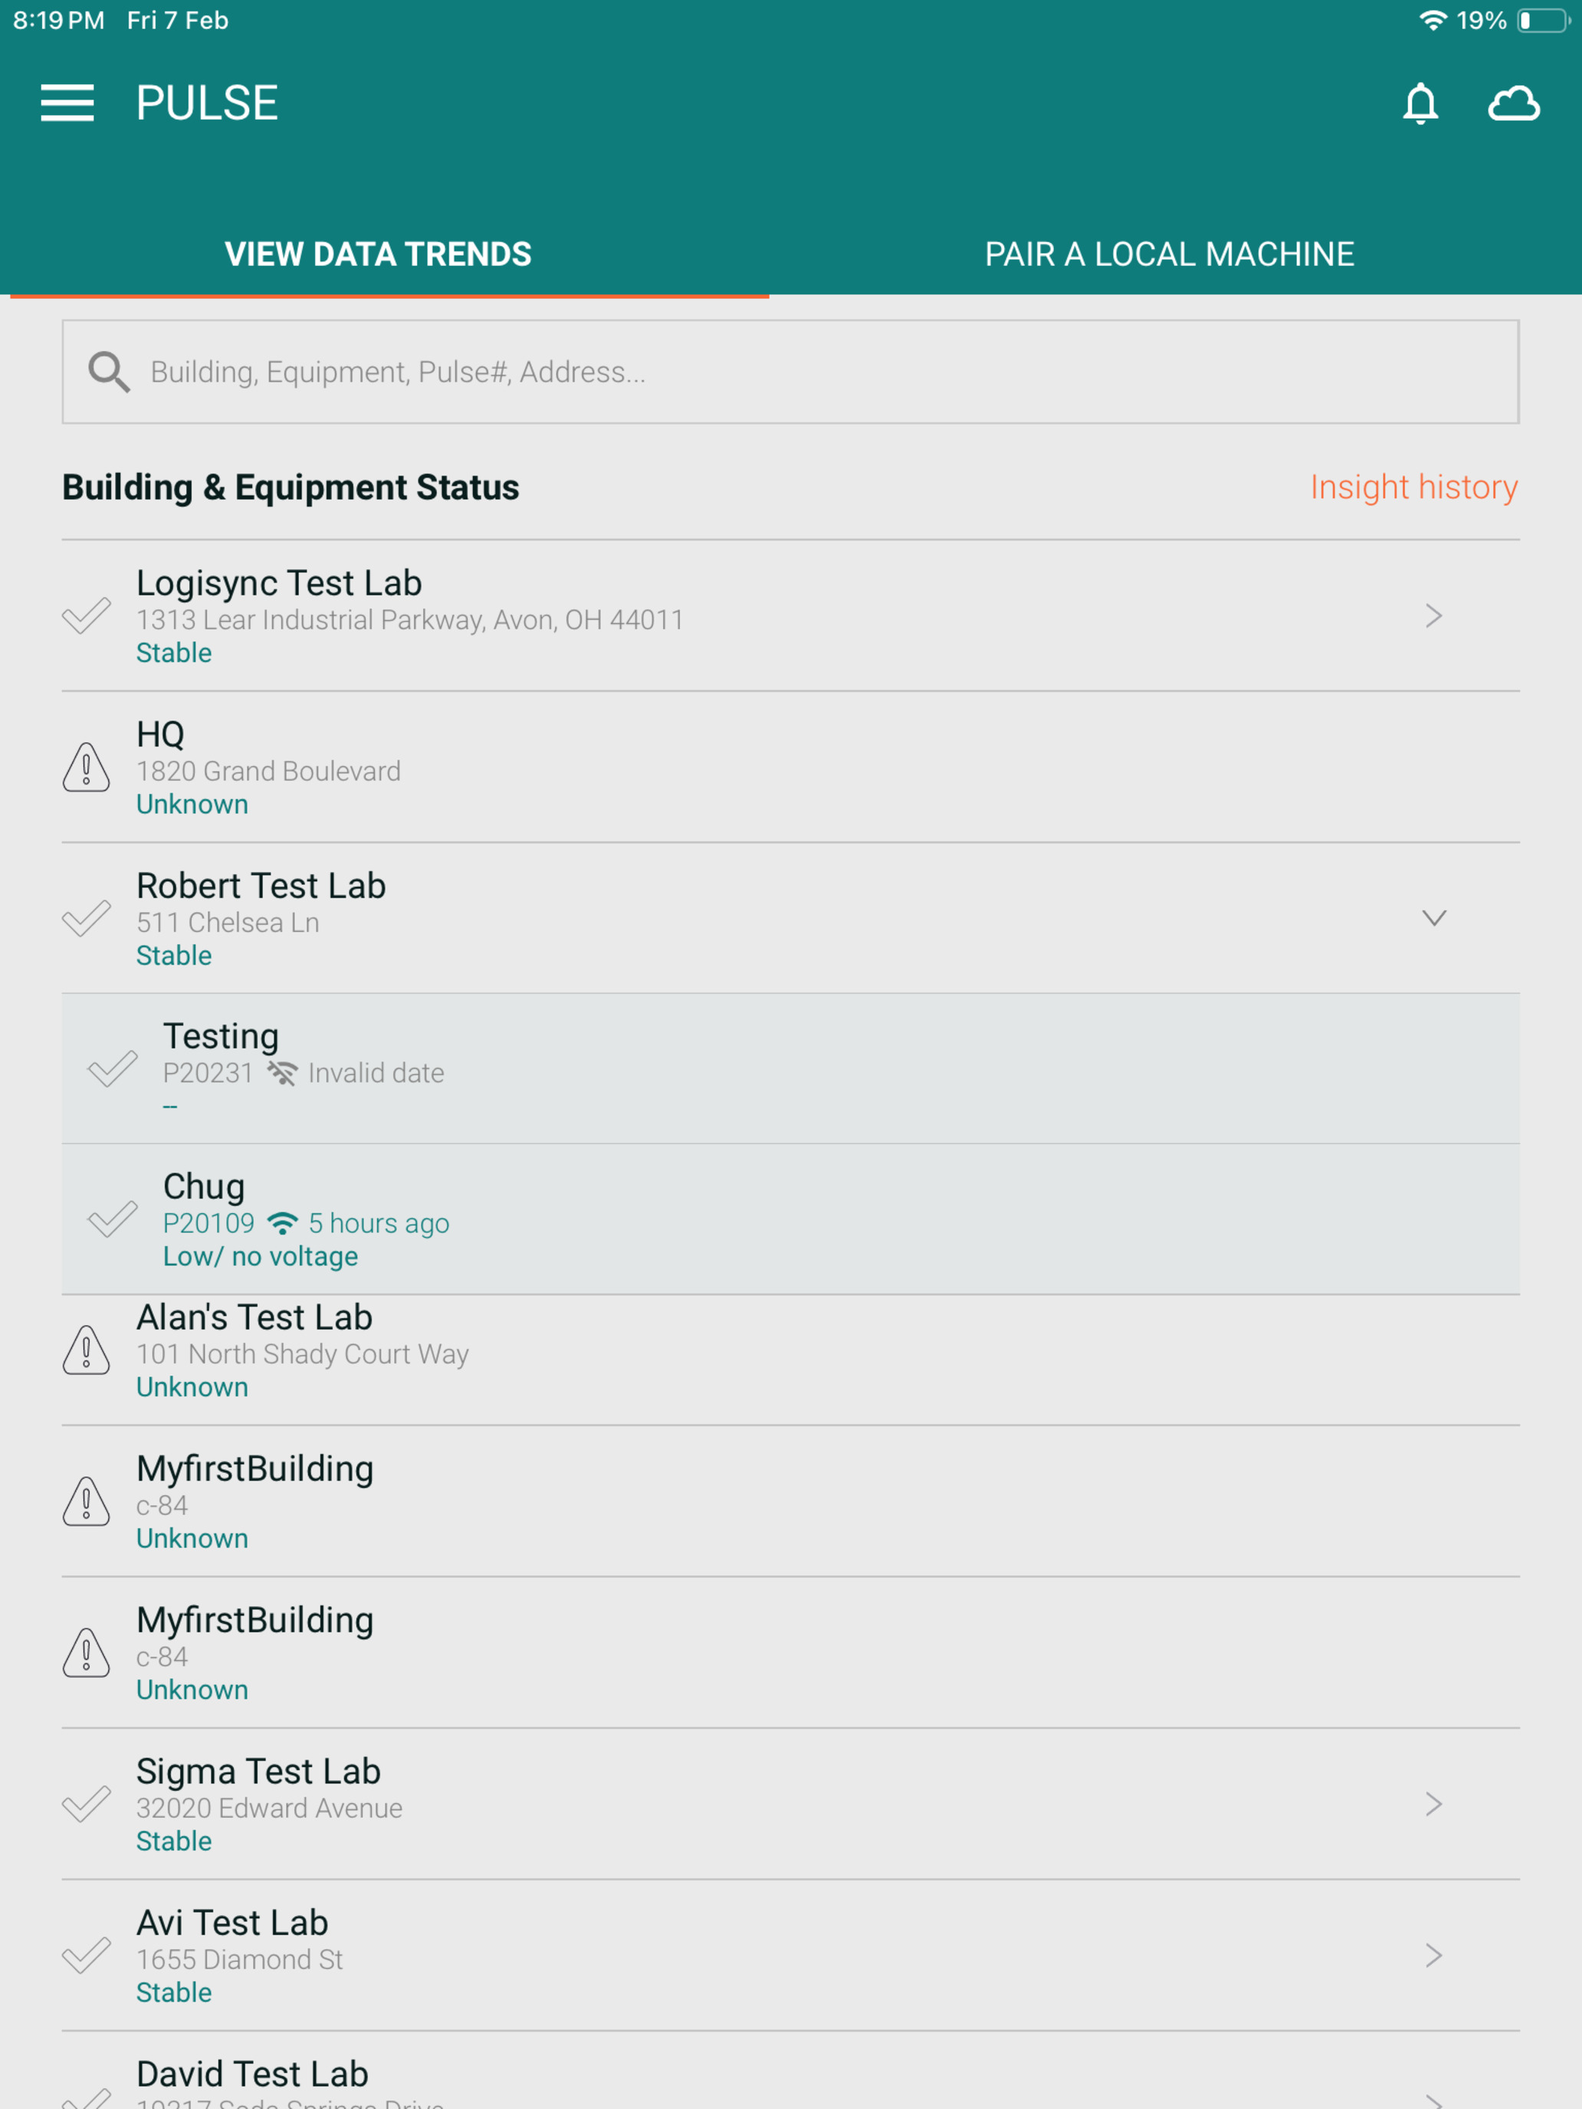Switch to View Data Trends tab
Image resolution: width=1582 pixels, height=2109 pixels.
(x=379, y=254)
